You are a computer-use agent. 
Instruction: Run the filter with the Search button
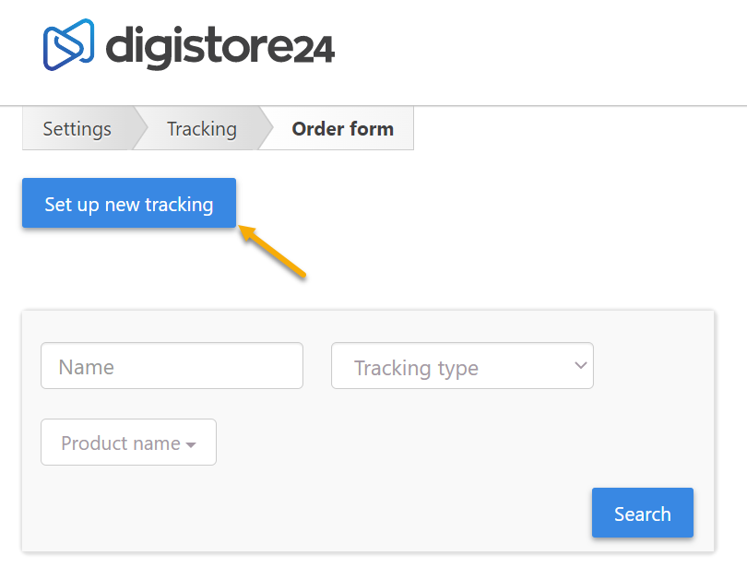[x=642, y=513]
